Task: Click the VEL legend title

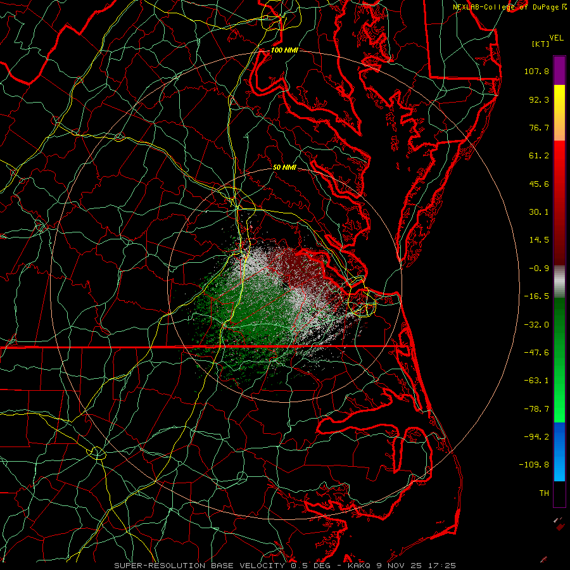Action: [556, 38]
